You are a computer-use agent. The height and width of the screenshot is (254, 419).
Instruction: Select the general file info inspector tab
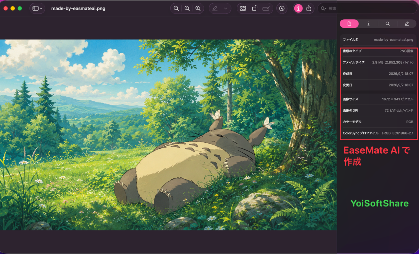[349, 24]
